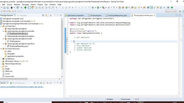184x103 pixels.
Task: Switch to EmployeeRepository.java editor tab
Action: (116, 15)
